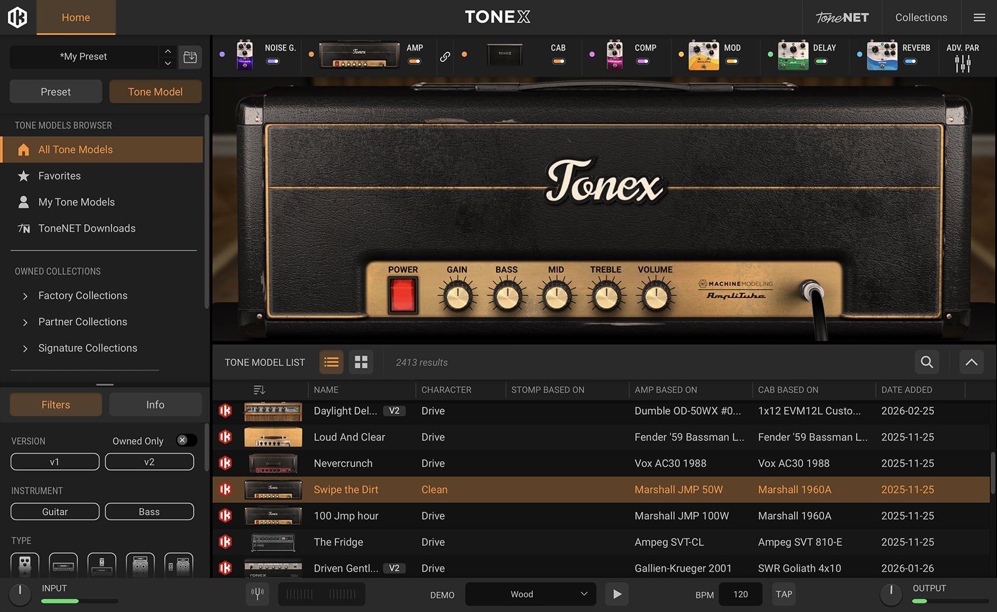Filter by amp plus cabinet type icon
This screenshot has height=612, width=997.
tap(140, 565)
